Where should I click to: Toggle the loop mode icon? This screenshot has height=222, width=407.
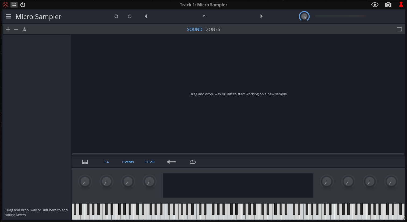point(192,162)
